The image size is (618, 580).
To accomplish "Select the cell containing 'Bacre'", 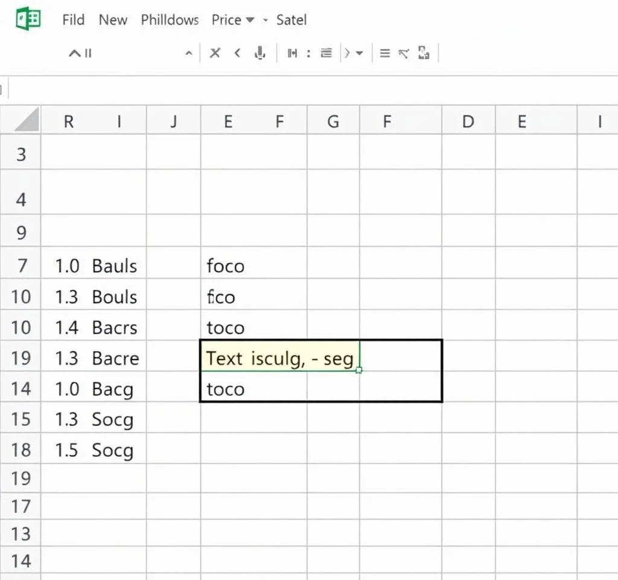I will coord(115,358).
